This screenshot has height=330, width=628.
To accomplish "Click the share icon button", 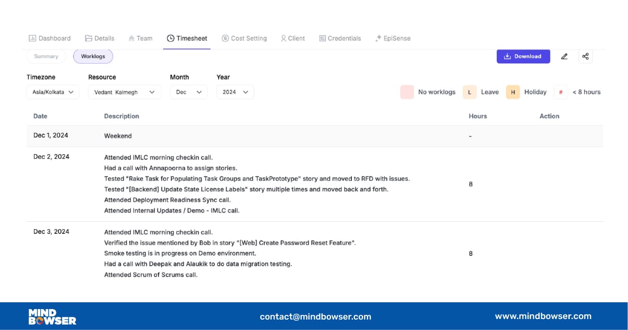I will [586, 56].
